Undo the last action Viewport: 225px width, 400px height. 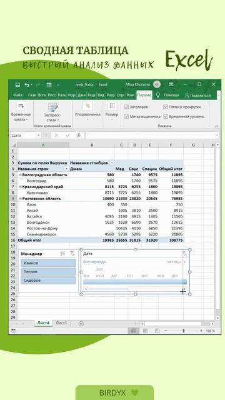(26, 85)
